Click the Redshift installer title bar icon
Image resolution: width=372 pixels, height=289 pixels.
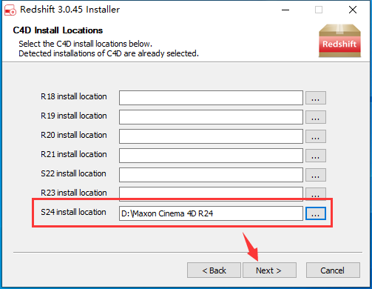10,10
